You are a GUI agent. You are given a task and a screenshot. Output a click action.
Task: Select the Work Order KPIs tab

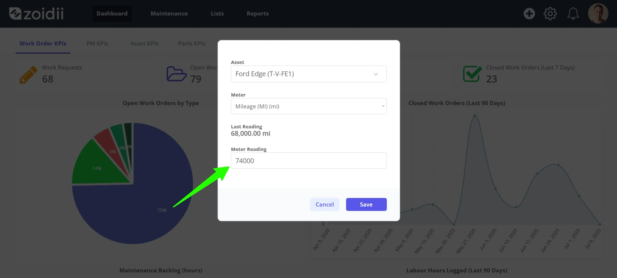(x=43, y=44)
